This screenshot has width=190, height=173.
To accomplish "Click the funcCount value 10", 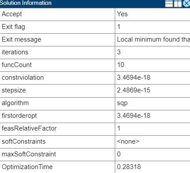I will point(121,65).
